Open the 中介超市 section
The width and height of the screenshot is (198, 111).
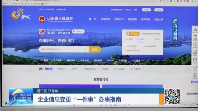tap(136, 60)
